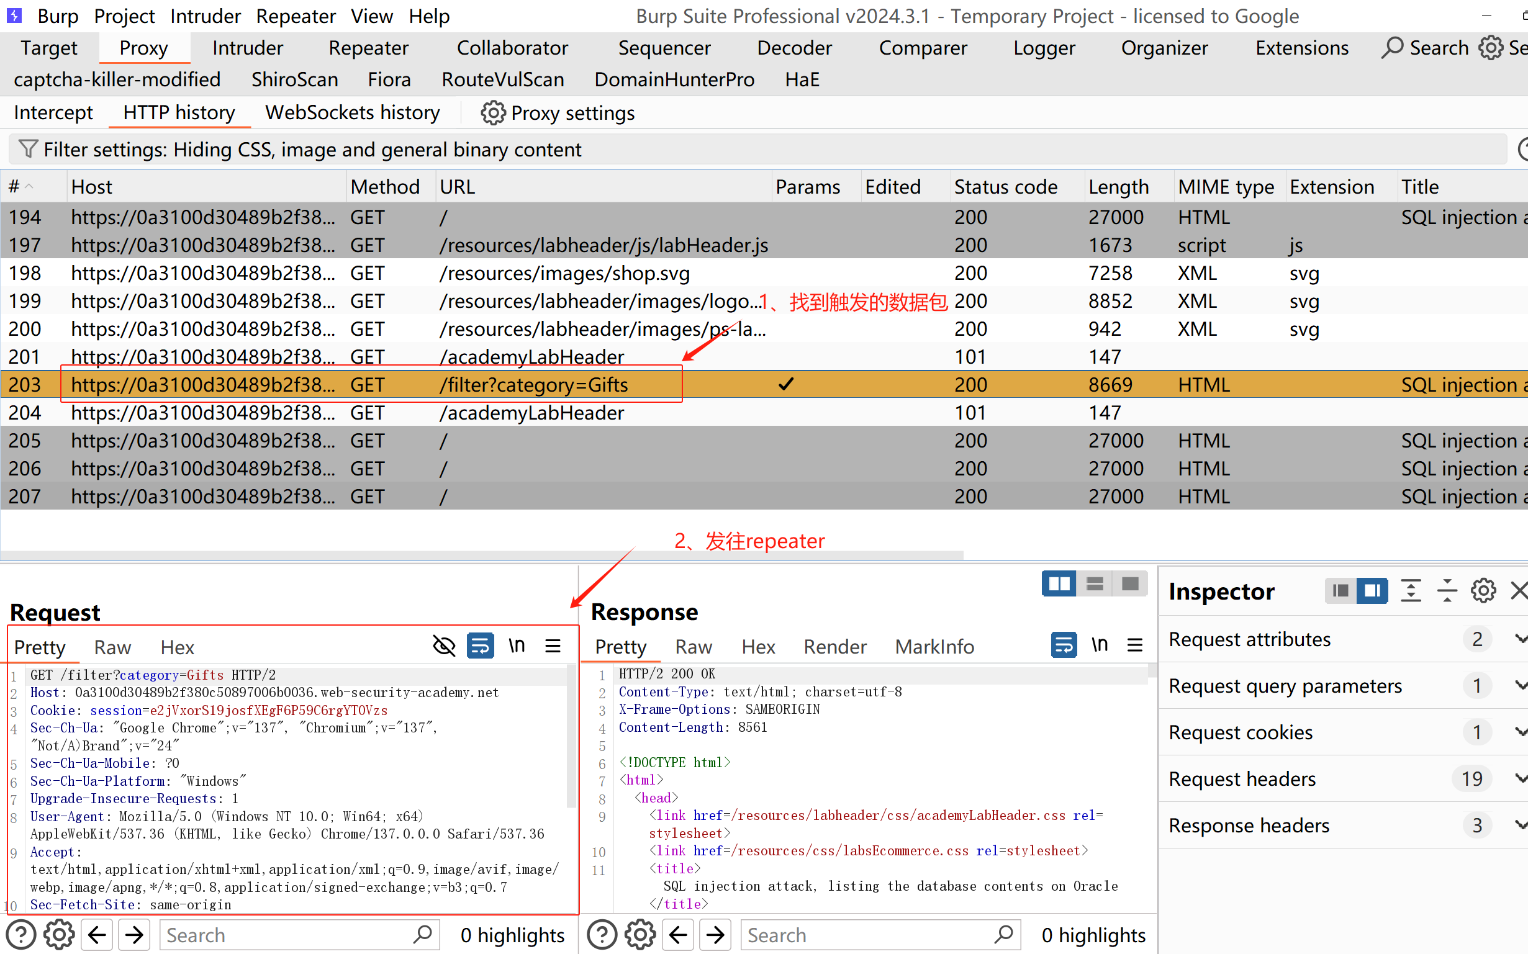Click the Request search input field

(287, 935)
